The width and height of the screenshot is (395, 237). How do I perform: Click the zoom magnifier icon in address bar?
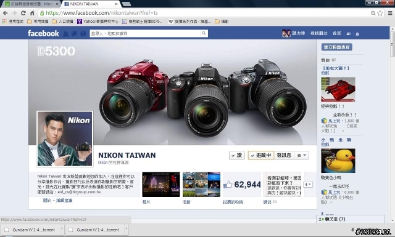click(373, 13)
